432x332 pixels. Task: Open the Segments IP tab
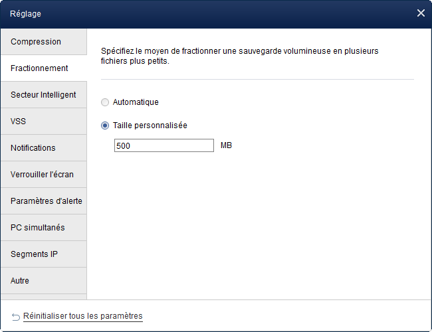point(43,254)
